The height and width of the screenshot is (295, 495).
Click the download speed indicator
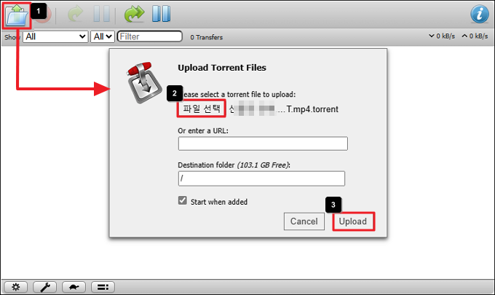click(442, 36)
